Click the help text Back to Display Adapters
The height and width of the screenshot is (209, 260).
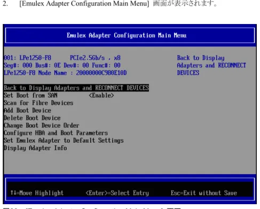pos(211,65)
